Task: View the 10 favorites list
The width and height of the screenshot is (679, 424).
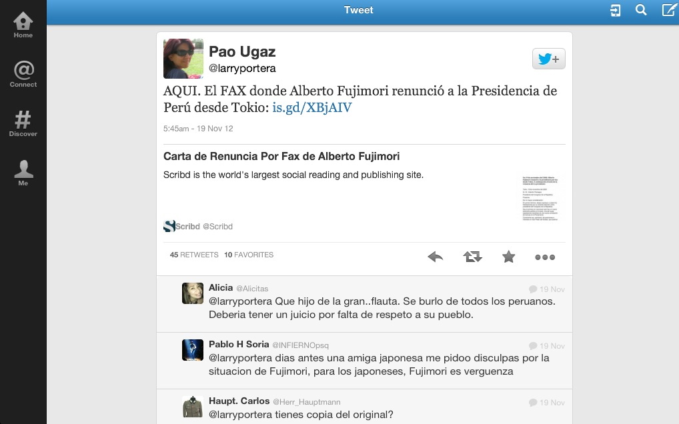Action: [249, 255]
